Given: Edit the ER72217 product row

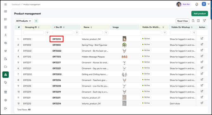Looking at the screenshot, I should point(202,62).
